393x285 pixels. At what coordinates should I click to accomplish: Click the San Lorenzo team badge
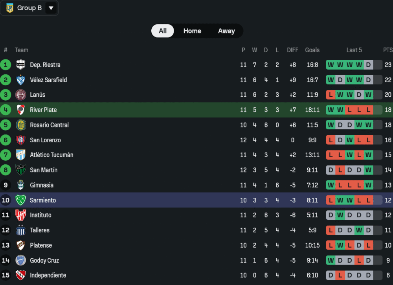tap(20, 140)
